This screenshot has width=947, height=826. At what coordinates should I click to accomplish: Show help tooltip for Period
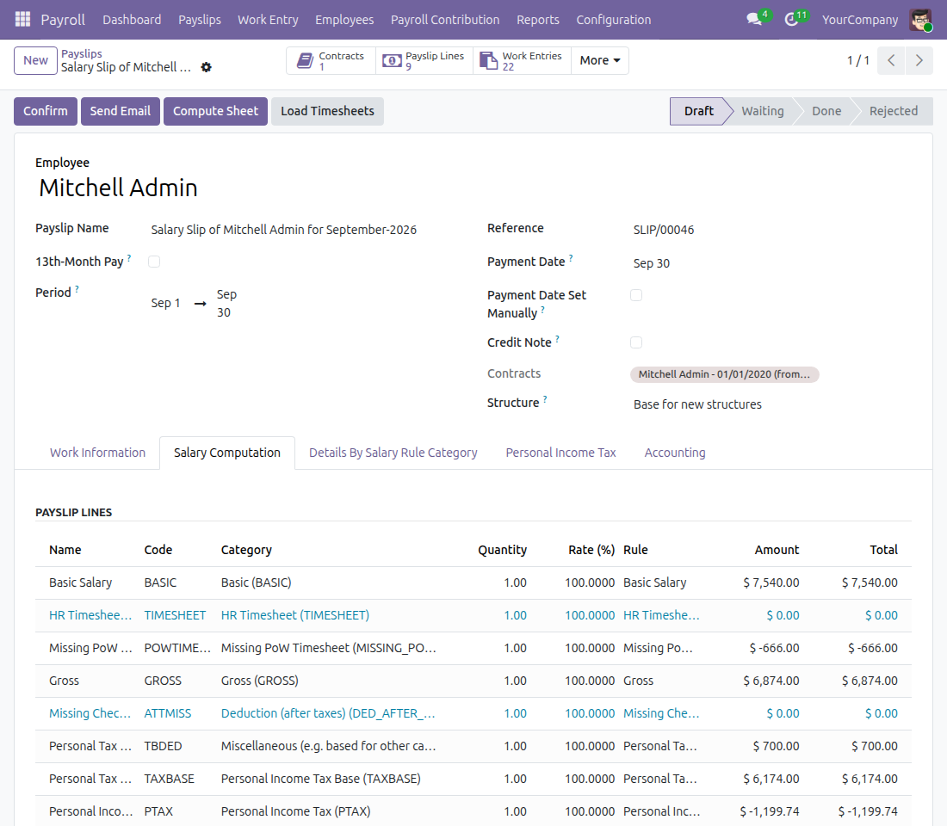tap(77, 289)
